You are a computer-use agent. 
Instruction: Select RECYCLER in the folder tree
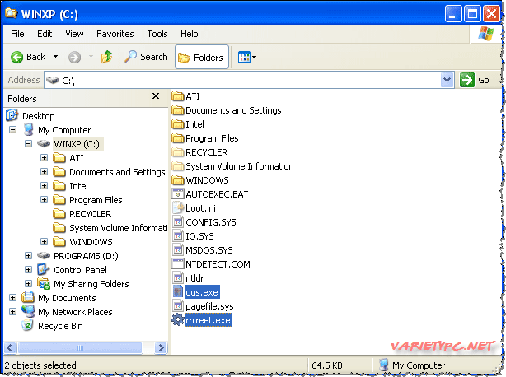tap(90, 214)
